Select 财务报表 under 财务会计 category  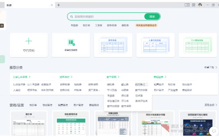point(65,85)
